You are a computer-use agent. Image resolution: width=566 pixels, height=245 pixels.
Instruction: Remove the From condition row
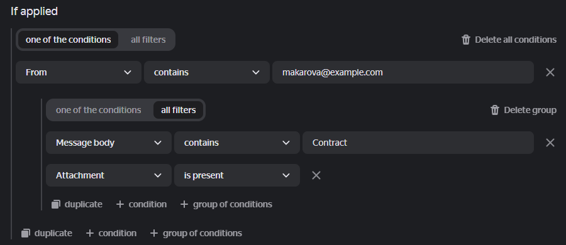tap(550, 72)
